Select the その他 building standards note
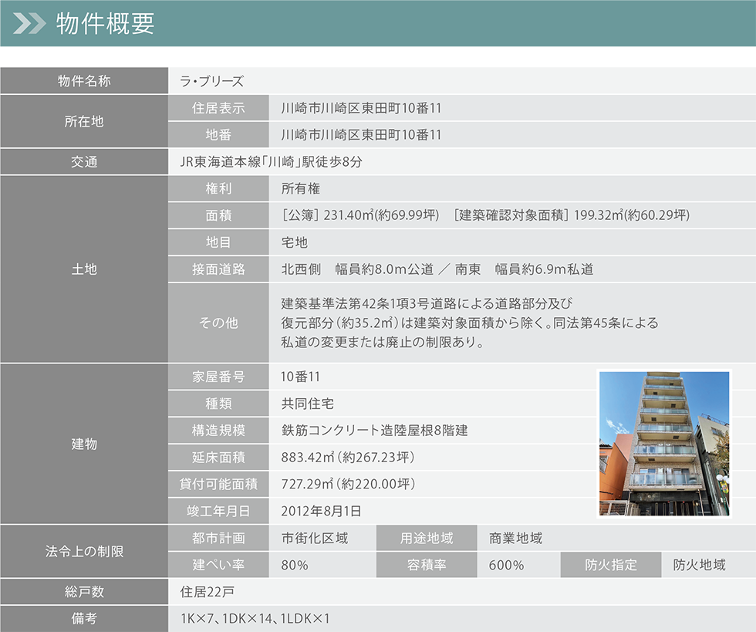Image resolution: width=756 pixels, height=632 pixels. (469, 323)
